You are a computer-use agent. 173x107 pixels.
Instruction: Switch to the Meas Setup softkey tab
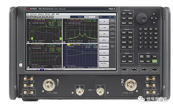click(x=112, y=46)
